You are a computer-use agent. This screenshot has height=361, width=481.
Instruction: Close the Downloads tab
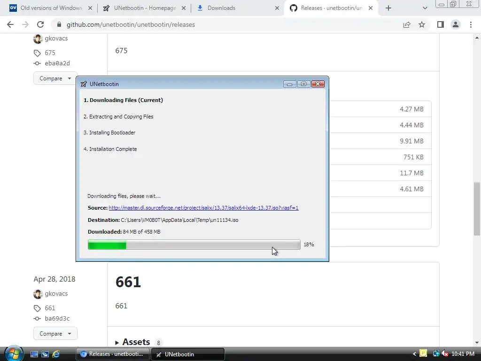coord(277,8)
